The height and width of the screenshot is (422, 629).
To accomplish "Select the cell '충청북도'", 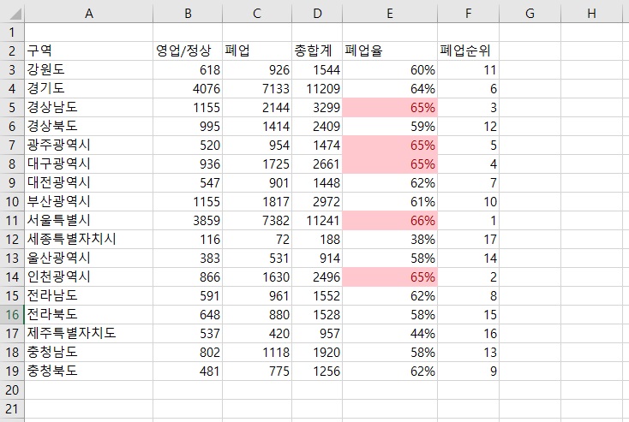I will point(88,371).
